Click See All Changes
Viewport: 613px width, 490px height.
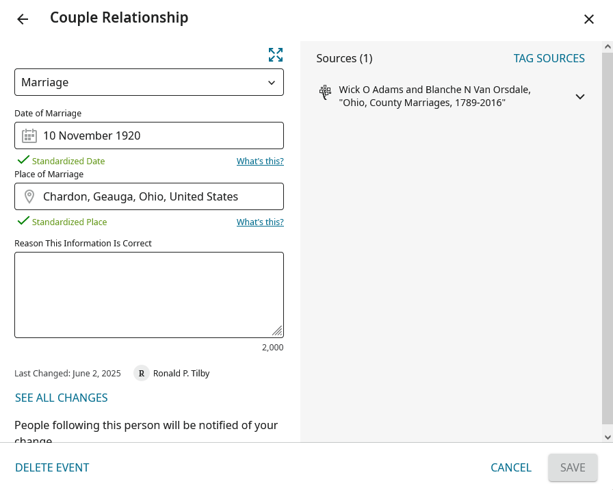pos(62,398)
